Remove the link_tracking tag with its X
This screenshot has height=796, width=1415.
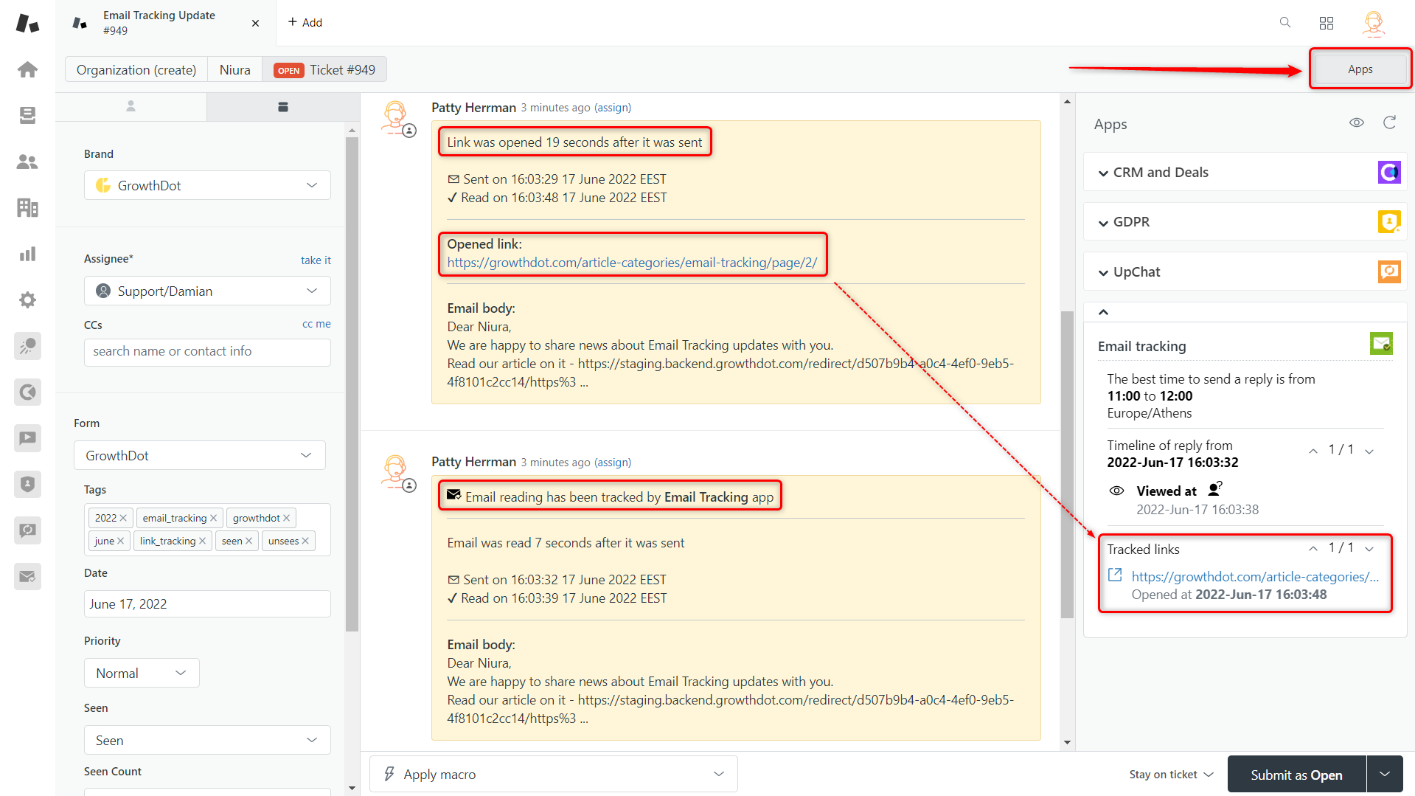(201, 541)
